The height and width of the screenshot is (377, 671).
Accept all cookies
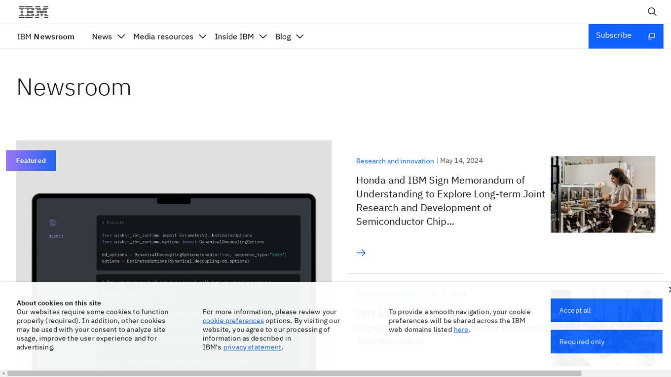[x=606, y=310]
